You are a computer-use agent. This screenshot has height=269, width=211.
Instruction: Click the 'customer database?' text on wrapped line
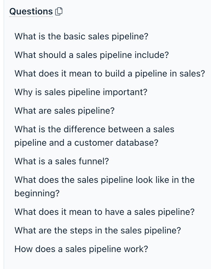coord(116,143)
